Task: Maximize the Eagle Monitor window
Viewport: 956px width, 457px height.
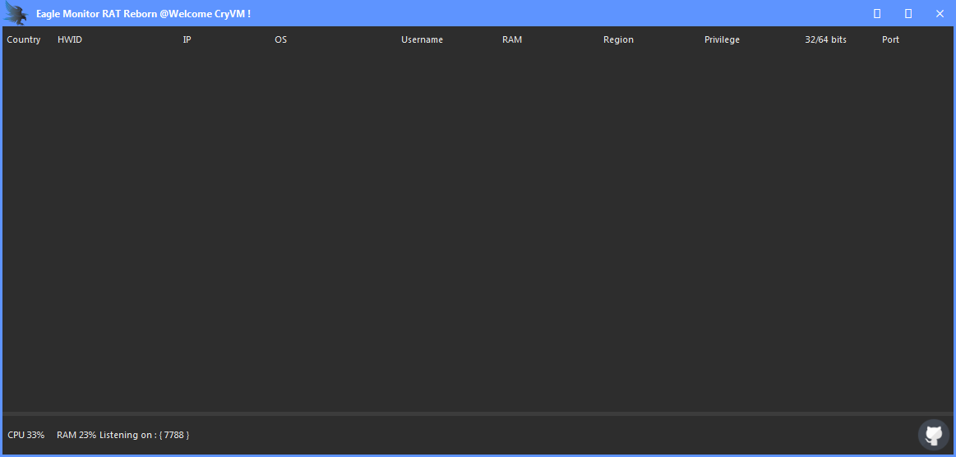Action: click(908, 14)
